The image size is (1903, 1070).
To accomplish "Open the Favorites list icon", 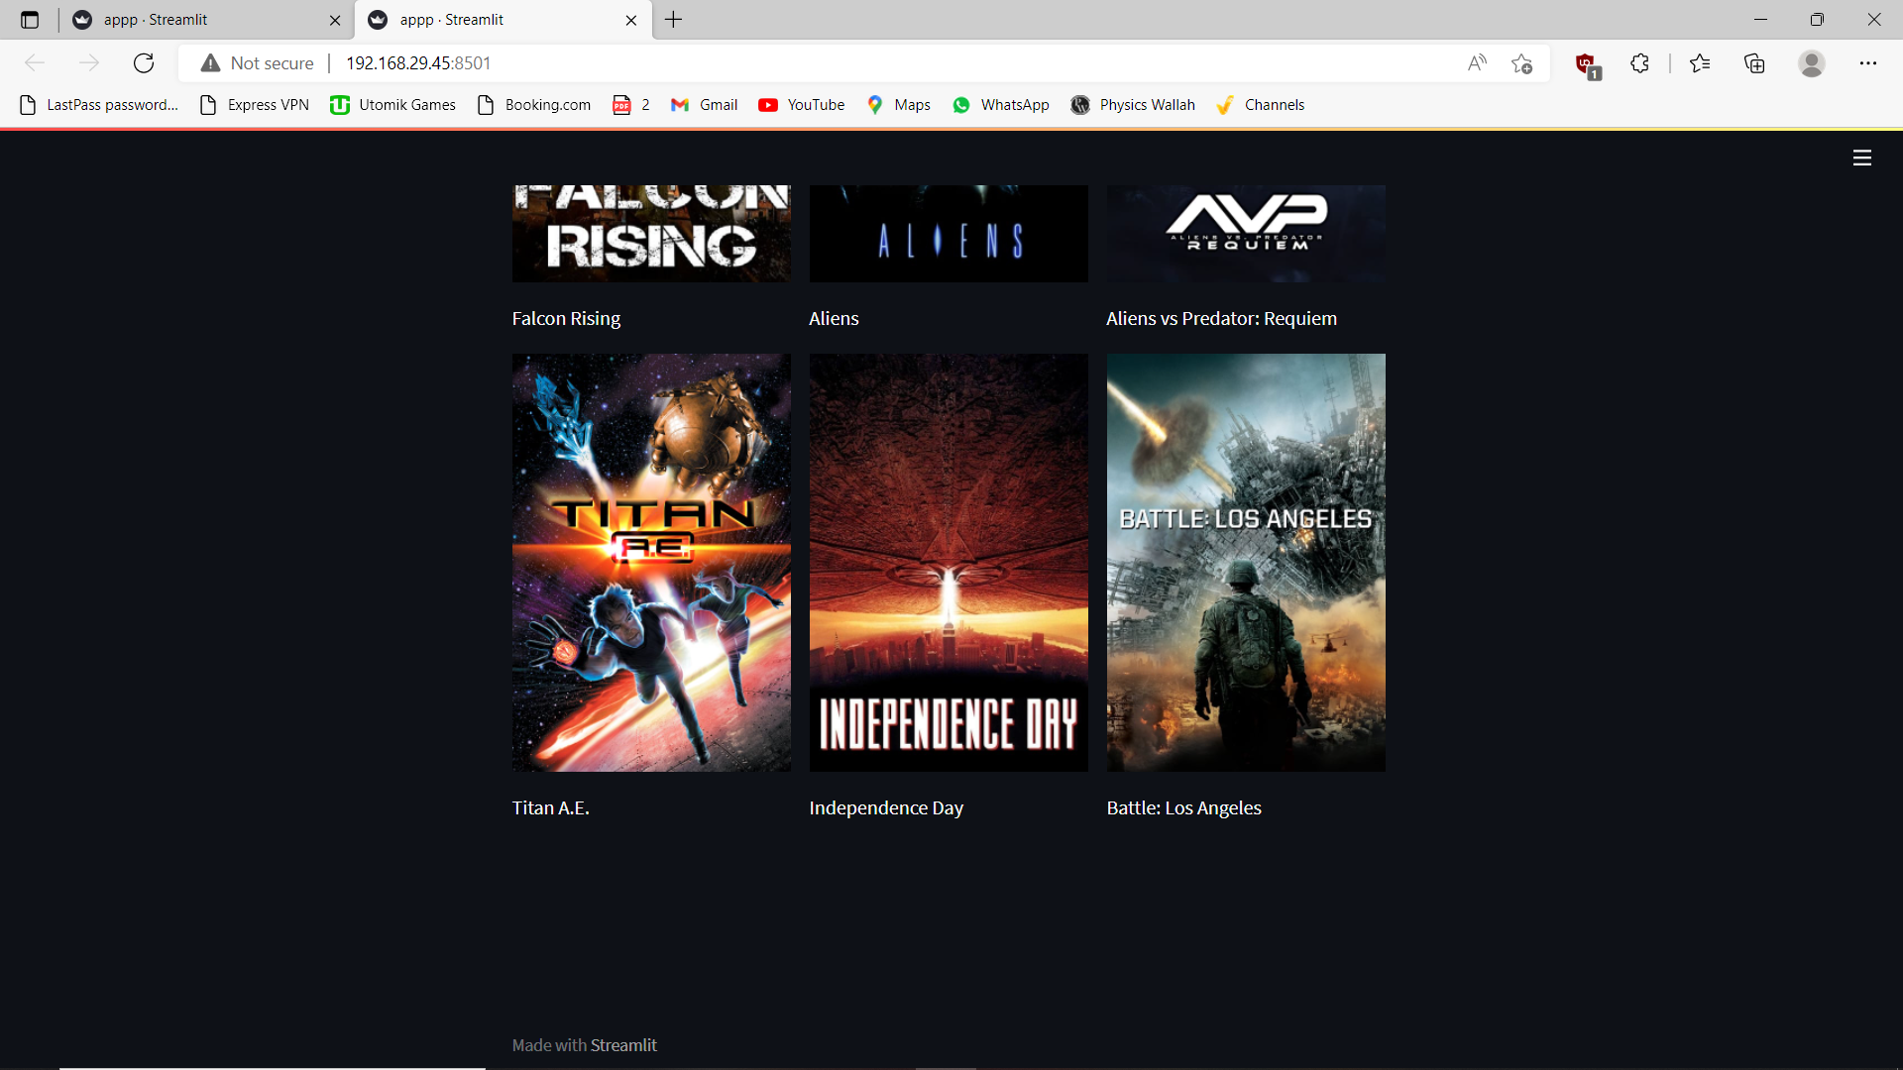I will [x=1700, y=63].
